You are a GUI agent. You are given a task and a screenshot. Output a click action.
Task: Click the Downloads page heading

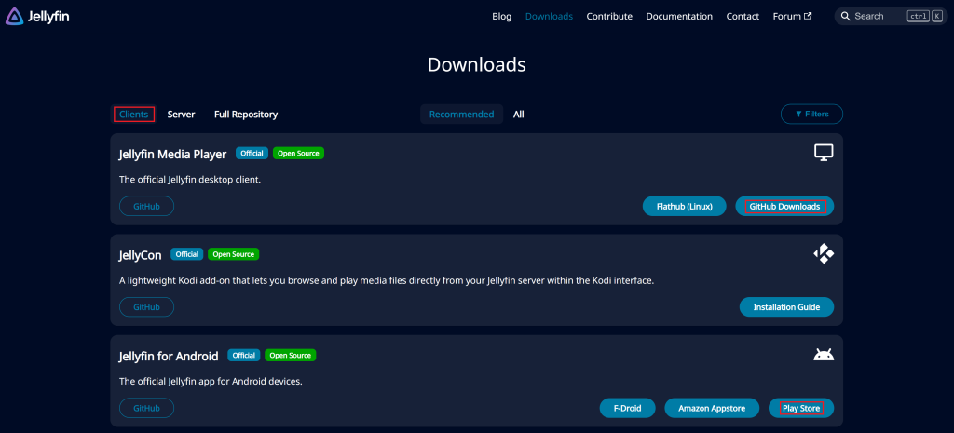coord(477,64)
